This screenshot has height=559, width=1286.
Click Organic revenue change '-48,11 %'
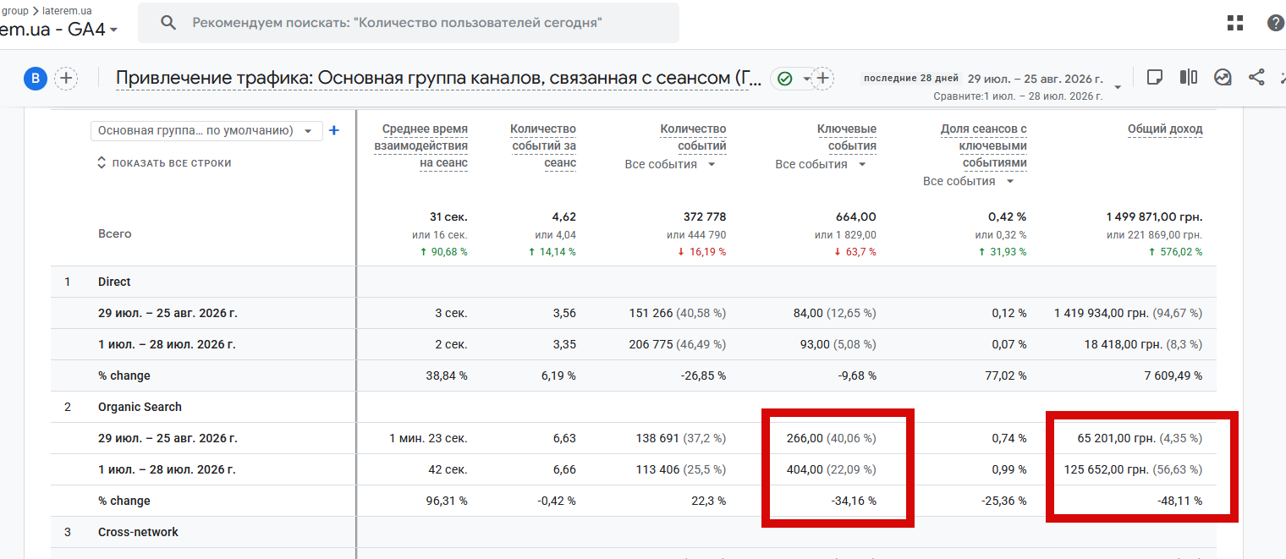point(1179,501)
